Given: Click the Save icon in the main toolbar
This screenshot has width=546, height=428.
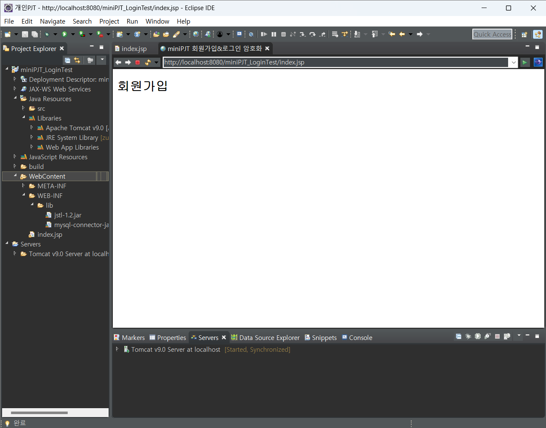Looking at the screenshot, I should (x=25, y=34).
